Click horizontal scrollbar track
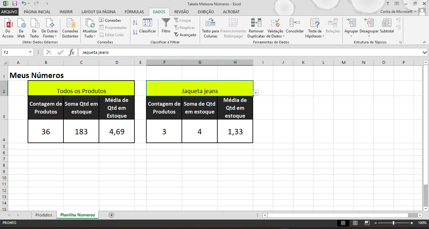Image resolution: width=429 pixels, height=229 pixels. pos(342,215)
